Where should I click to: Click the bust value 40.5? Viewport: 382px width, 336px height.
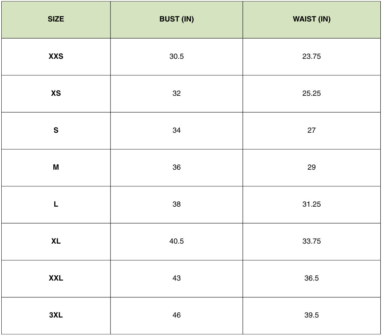coord(177,241)
